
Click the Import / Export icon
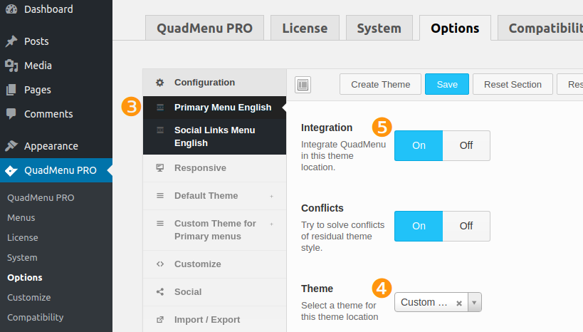(160, 320)
